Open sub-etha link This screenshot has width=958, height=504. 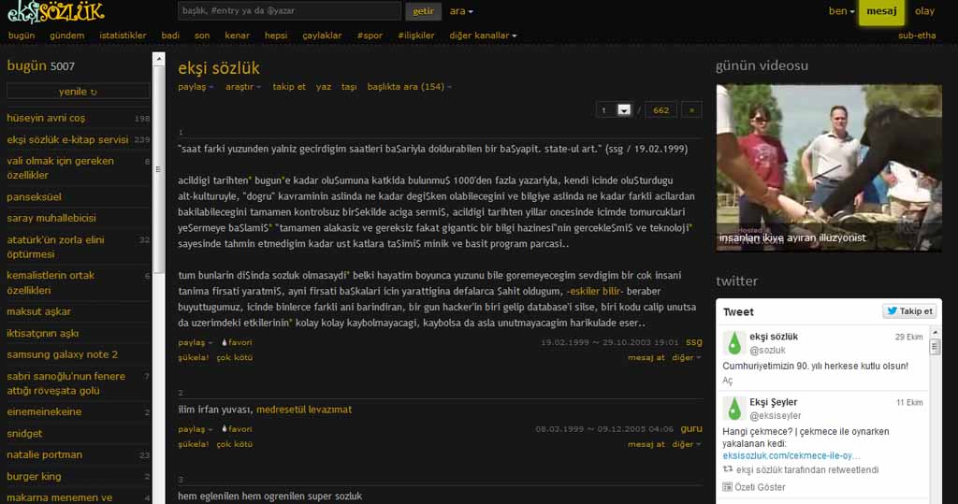[x=917, y=36]
